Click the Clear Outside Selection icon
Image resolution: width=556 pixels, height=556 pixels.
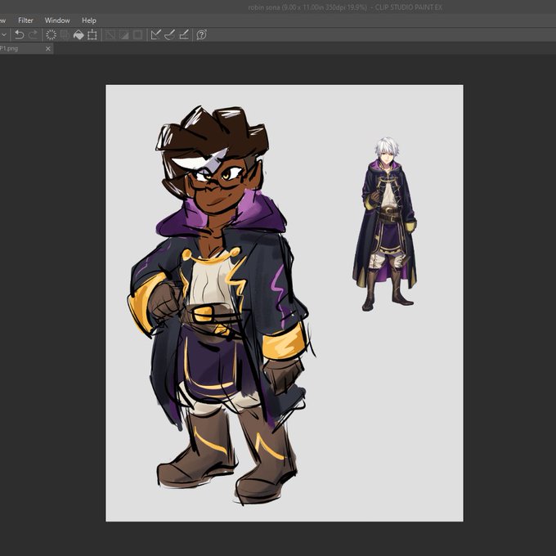pyautogui.click(x=65, y=34)
